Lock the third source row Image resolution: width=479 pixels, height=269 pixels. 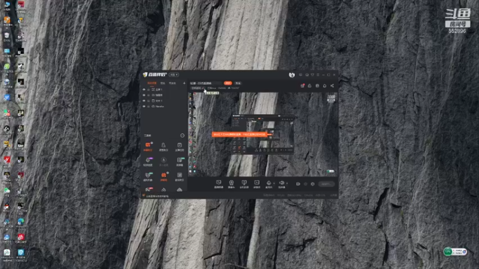[x=148, y=100]
